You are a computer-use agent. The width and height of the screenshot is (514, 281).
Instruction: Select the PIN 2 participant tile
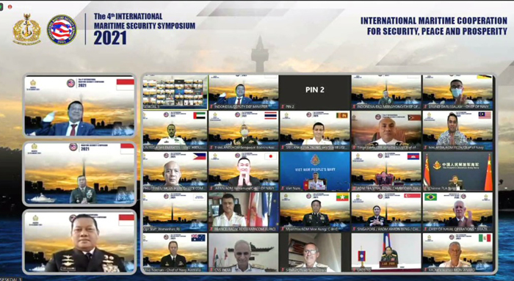coord(315,92)
